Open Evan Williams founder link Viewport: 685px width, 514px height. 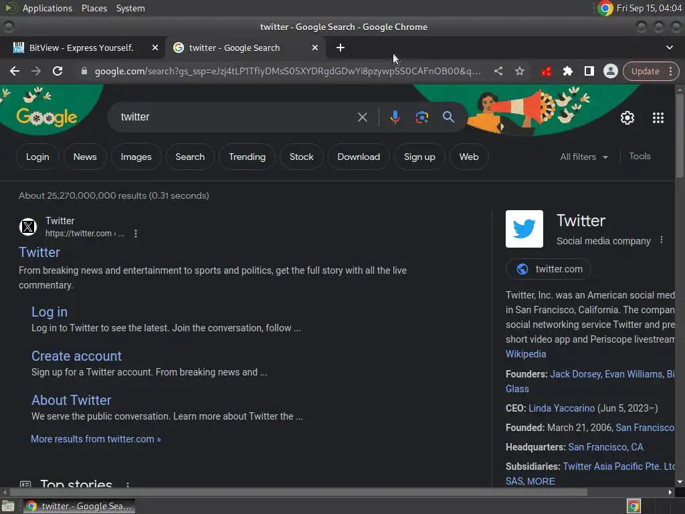pos(634,374)
